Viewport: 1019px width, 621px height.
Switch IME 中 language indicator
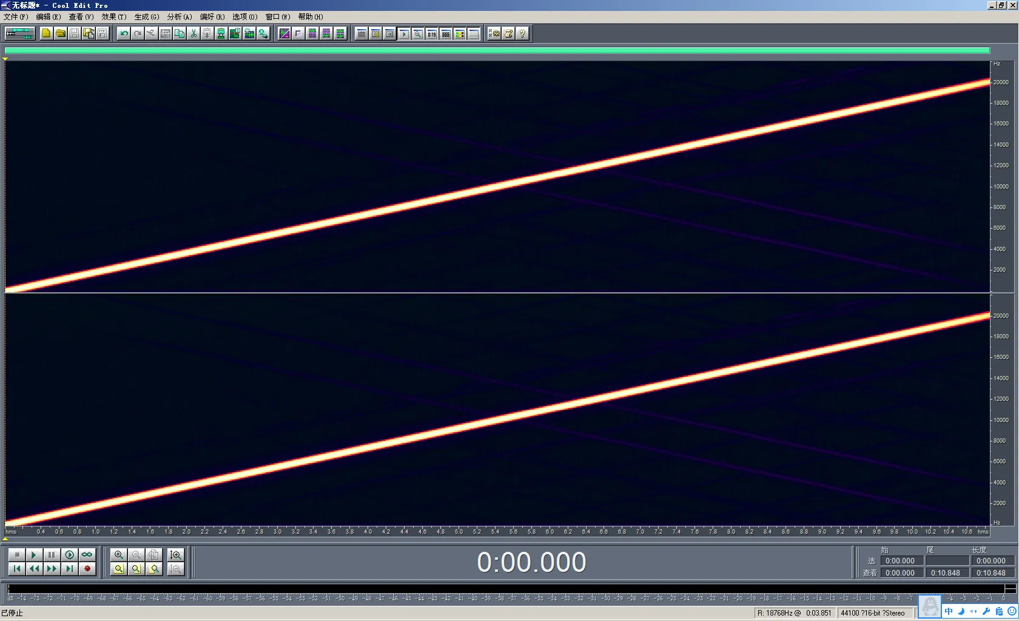(x=949, y=611)
